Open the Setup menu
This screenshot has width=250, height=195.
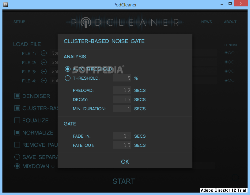(19, 22)
